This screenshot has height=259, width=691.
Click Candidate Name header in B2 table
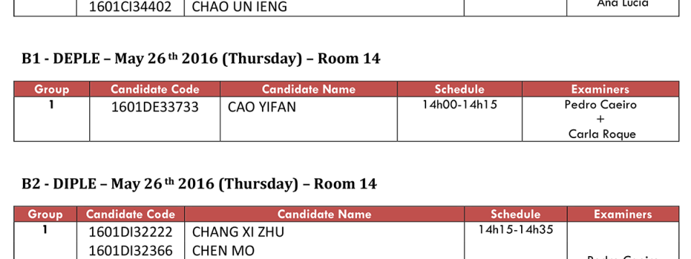click(325, 214)
